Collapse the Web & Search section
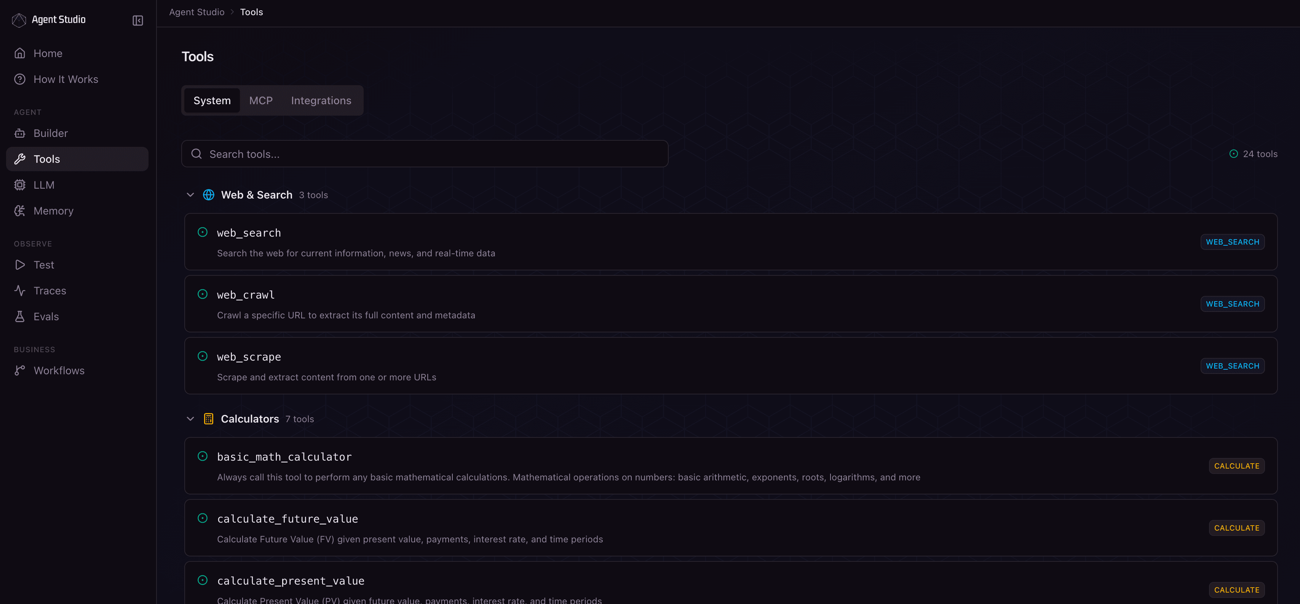This screenshot has height=604, width=1300. 190,195
